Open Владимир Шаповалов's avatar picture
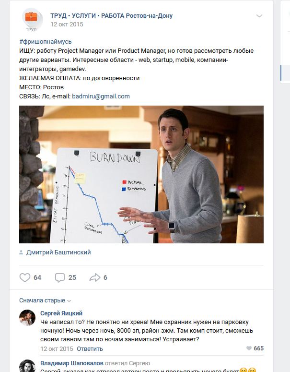This screenshot has height=372, width=290. click(27, 366)
